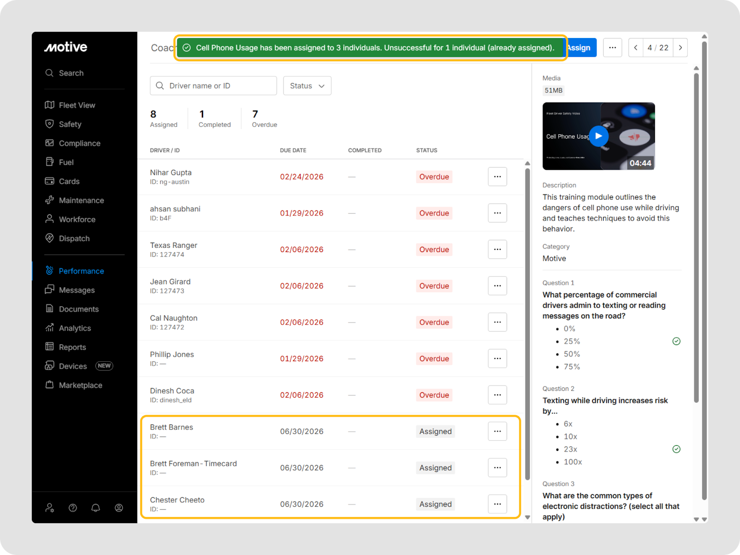Open header more options ellipsis button
Image resolution: width=740 pixels, height=555 pixels.
(612, 48)
